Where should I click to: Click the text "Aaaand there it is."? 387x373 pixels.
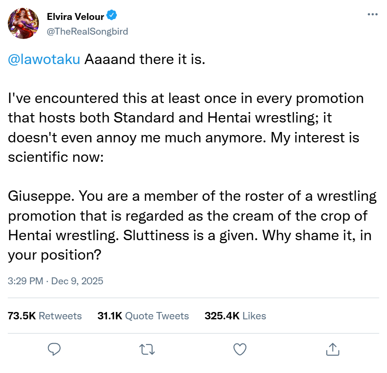pos(144,59)
